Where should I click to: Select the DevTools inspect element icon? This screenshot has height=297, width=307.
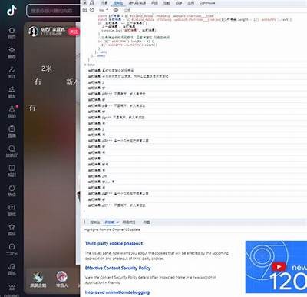click(84, 3)
